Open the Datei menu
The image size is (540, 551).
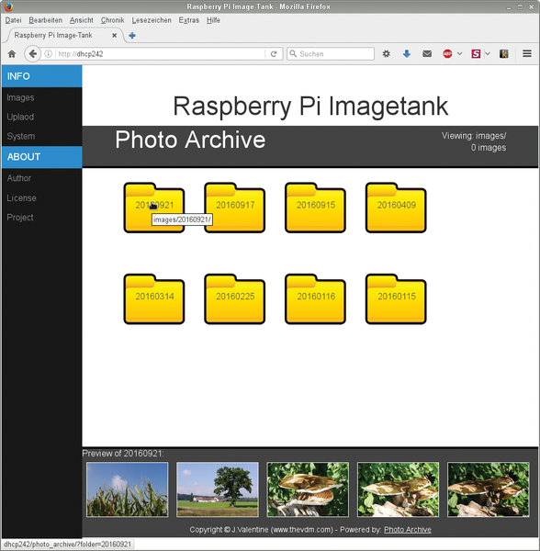14,20
